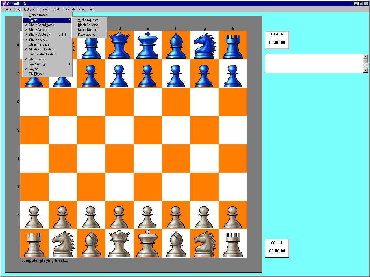The width and height of the screenshot is (370, 277).
Task: Select the black king on e8
Action: [x=148, y=45]
